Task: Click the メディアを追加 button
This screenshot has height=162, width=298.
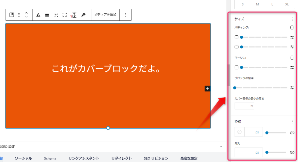Action: 105,15
